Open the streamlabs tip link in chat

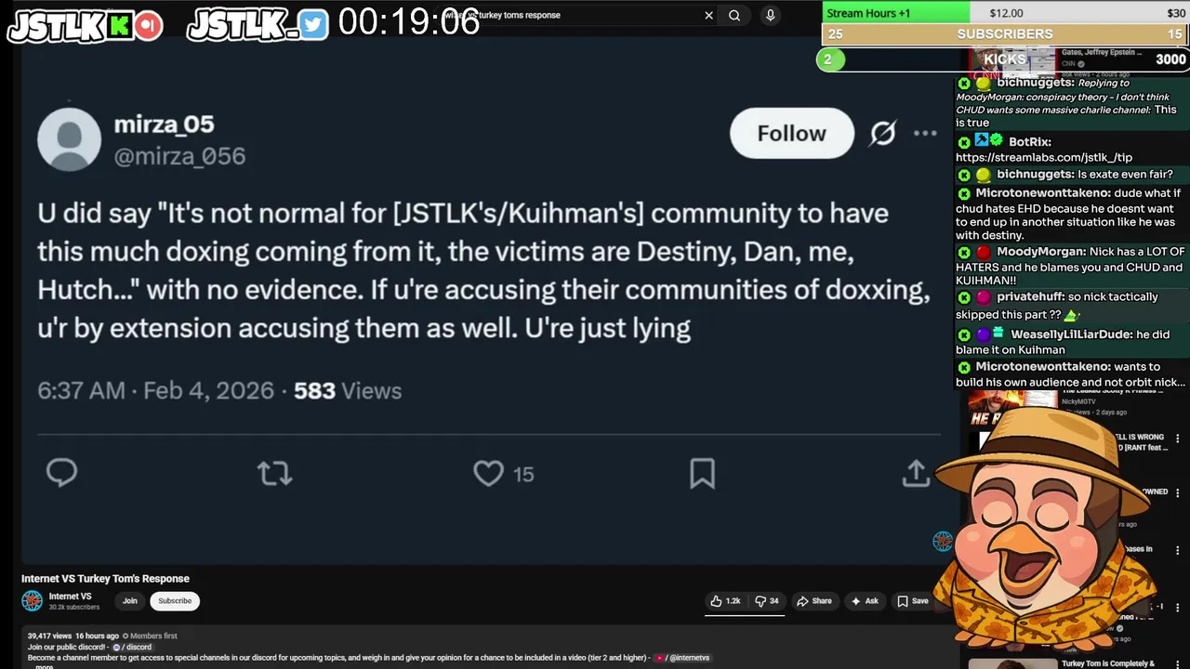pos(1043,158)
